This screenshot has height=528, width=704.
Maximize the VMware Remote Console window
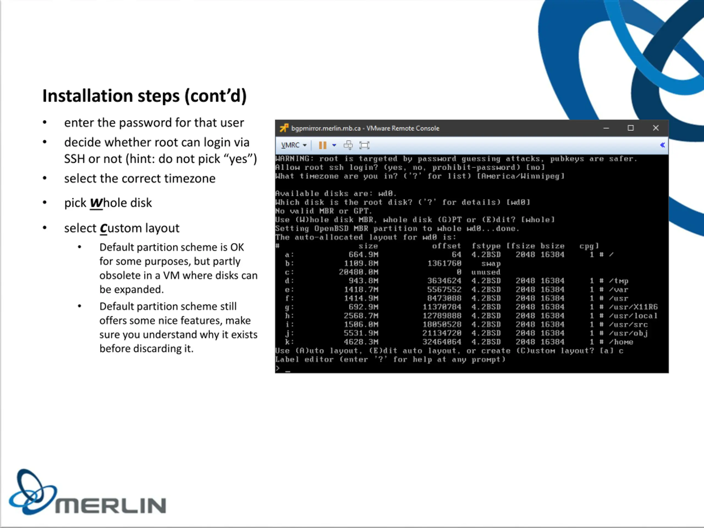click(x=631, y=128)
